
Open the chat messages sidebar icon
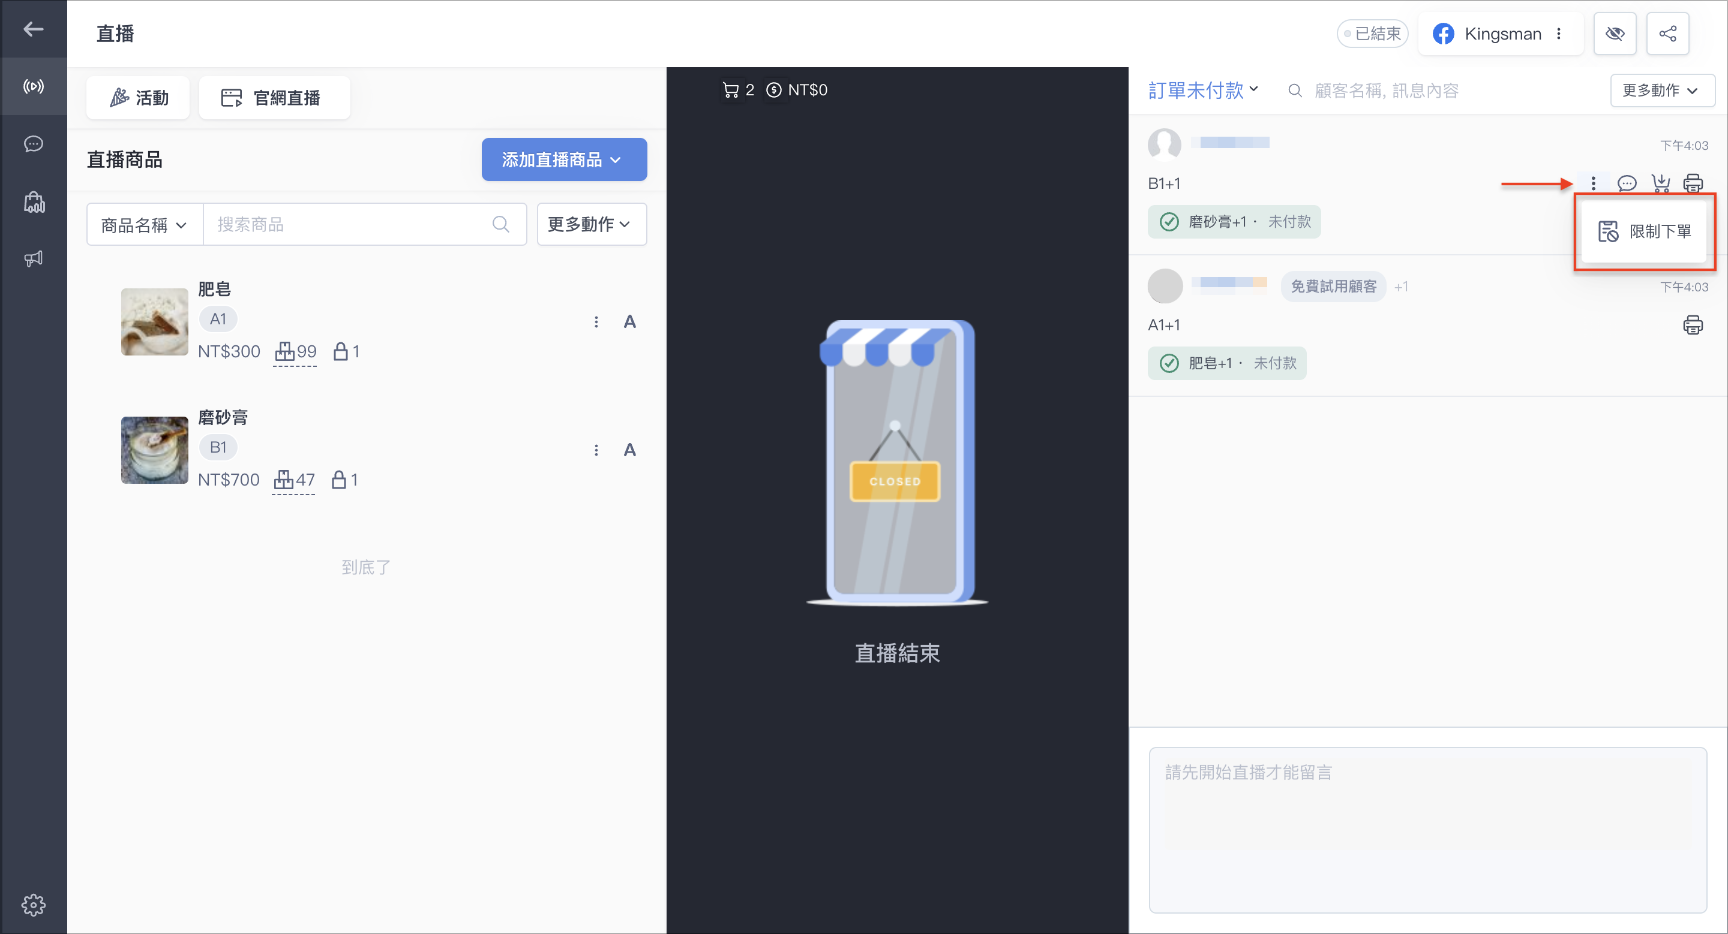[x=34, y=144]
